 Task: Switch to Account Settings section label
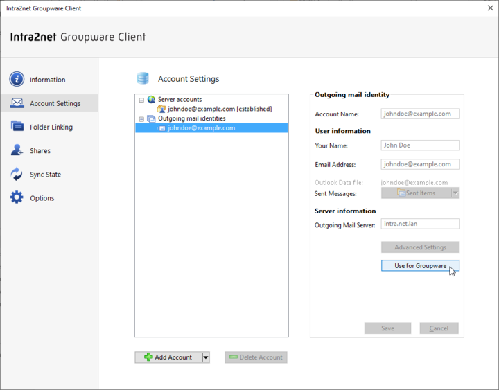(55, 103)
